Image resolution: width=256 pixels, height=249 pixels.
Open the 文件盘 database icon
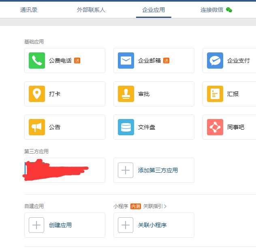(126, 127)
